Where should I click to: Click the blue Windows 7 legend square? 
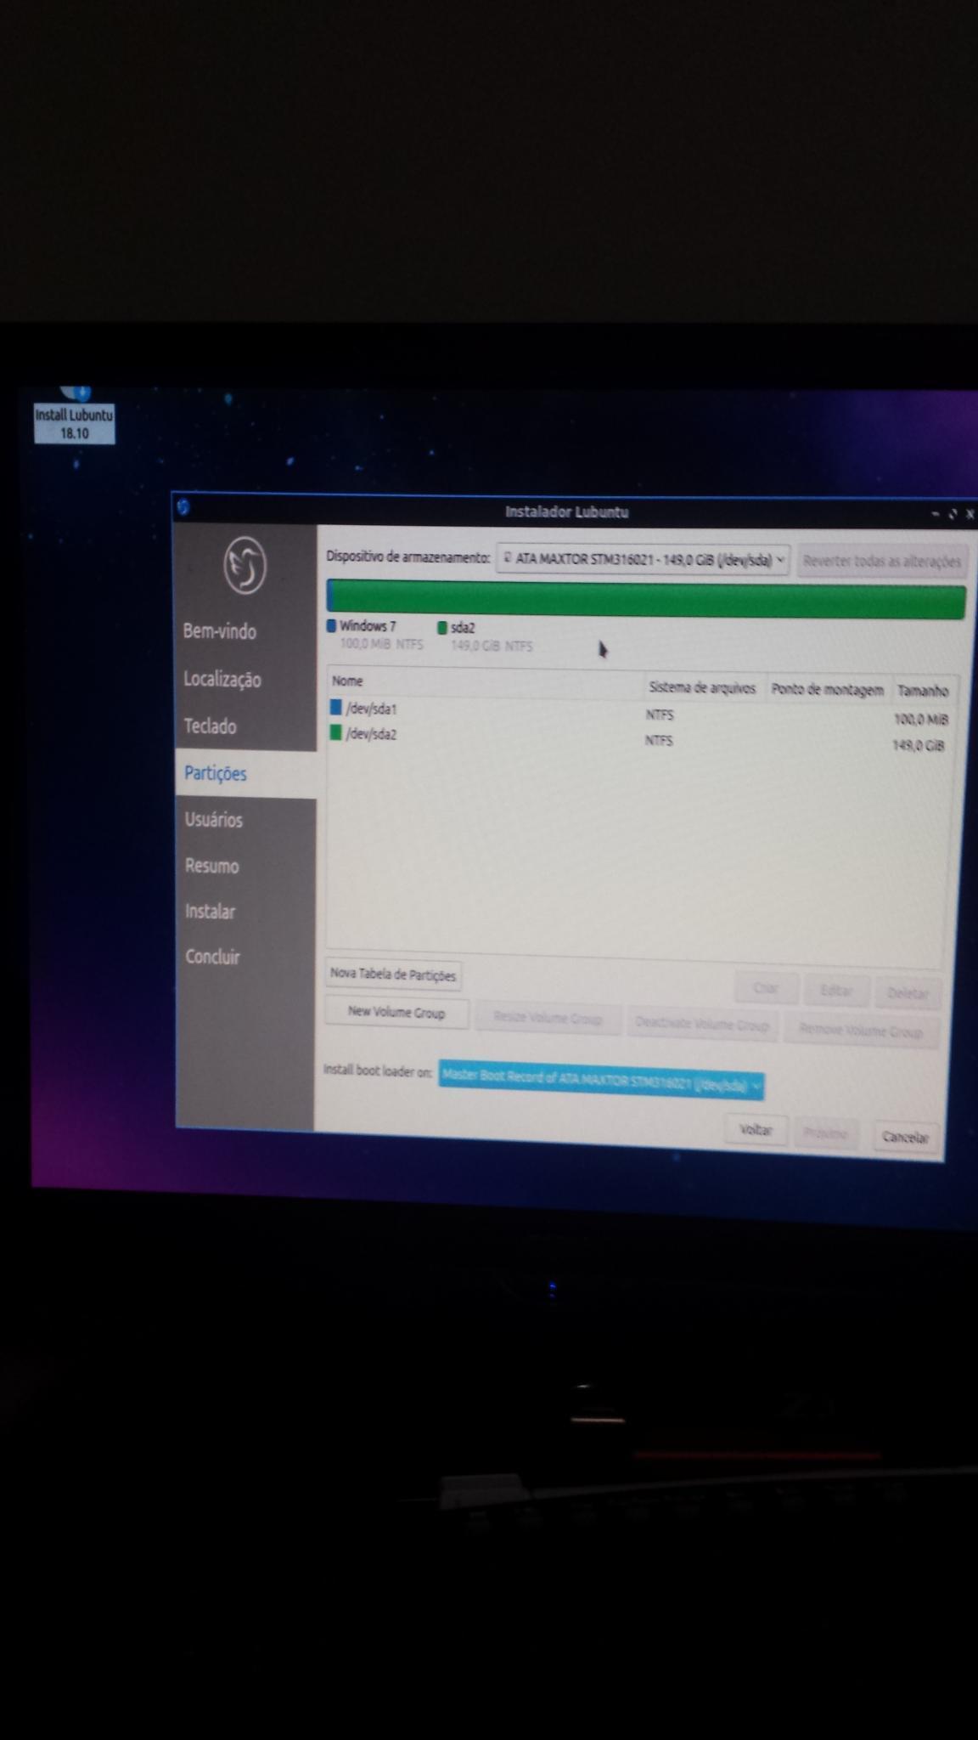(x=331, y=626)
